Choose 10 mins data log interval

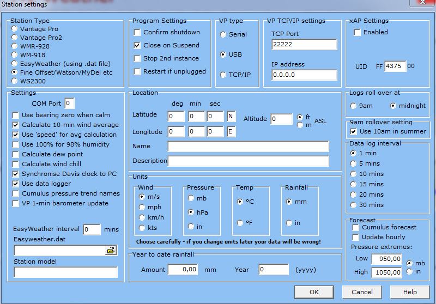point(354,174)
